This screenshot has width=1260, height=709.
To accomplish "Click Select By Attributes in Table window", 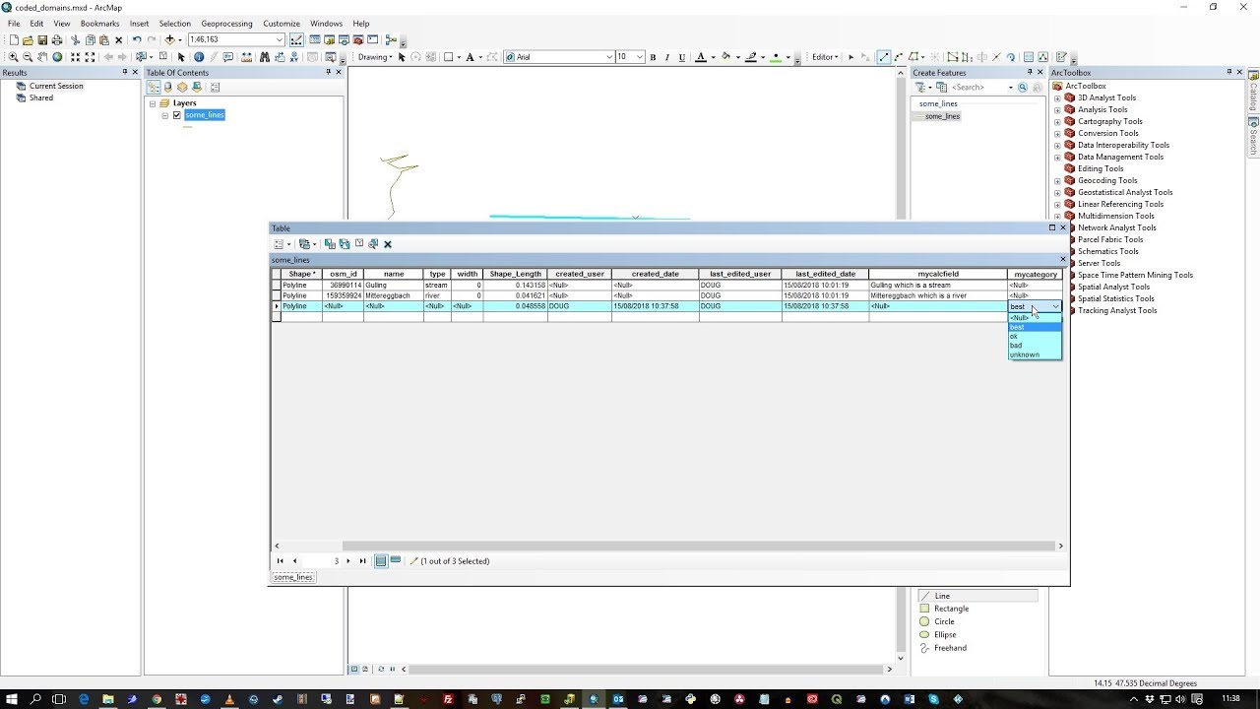I will (x=330, y=244).
